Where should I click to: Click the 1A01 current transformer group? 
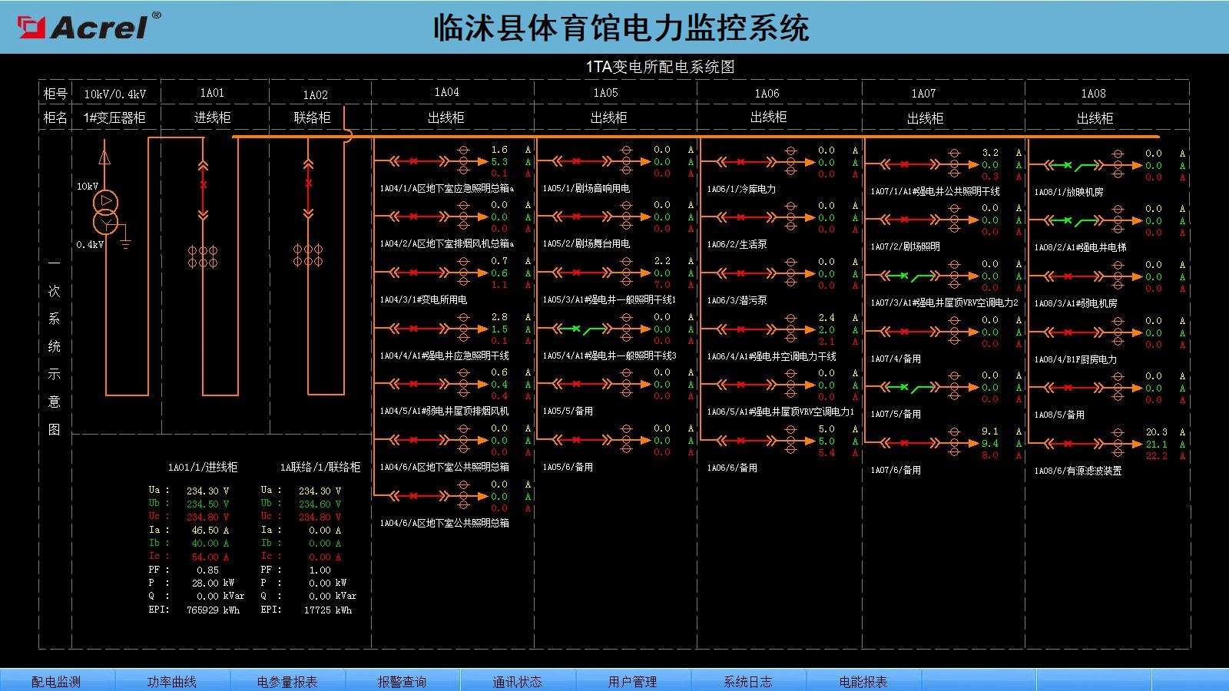203,256
